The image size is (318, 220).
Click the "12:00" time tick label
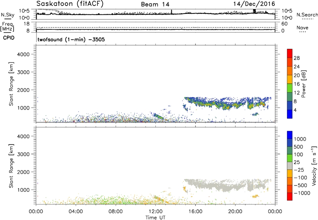coord(155,212)
